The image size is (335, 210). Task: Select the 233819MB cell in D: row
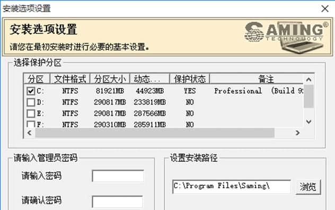(x=150, y=102)
